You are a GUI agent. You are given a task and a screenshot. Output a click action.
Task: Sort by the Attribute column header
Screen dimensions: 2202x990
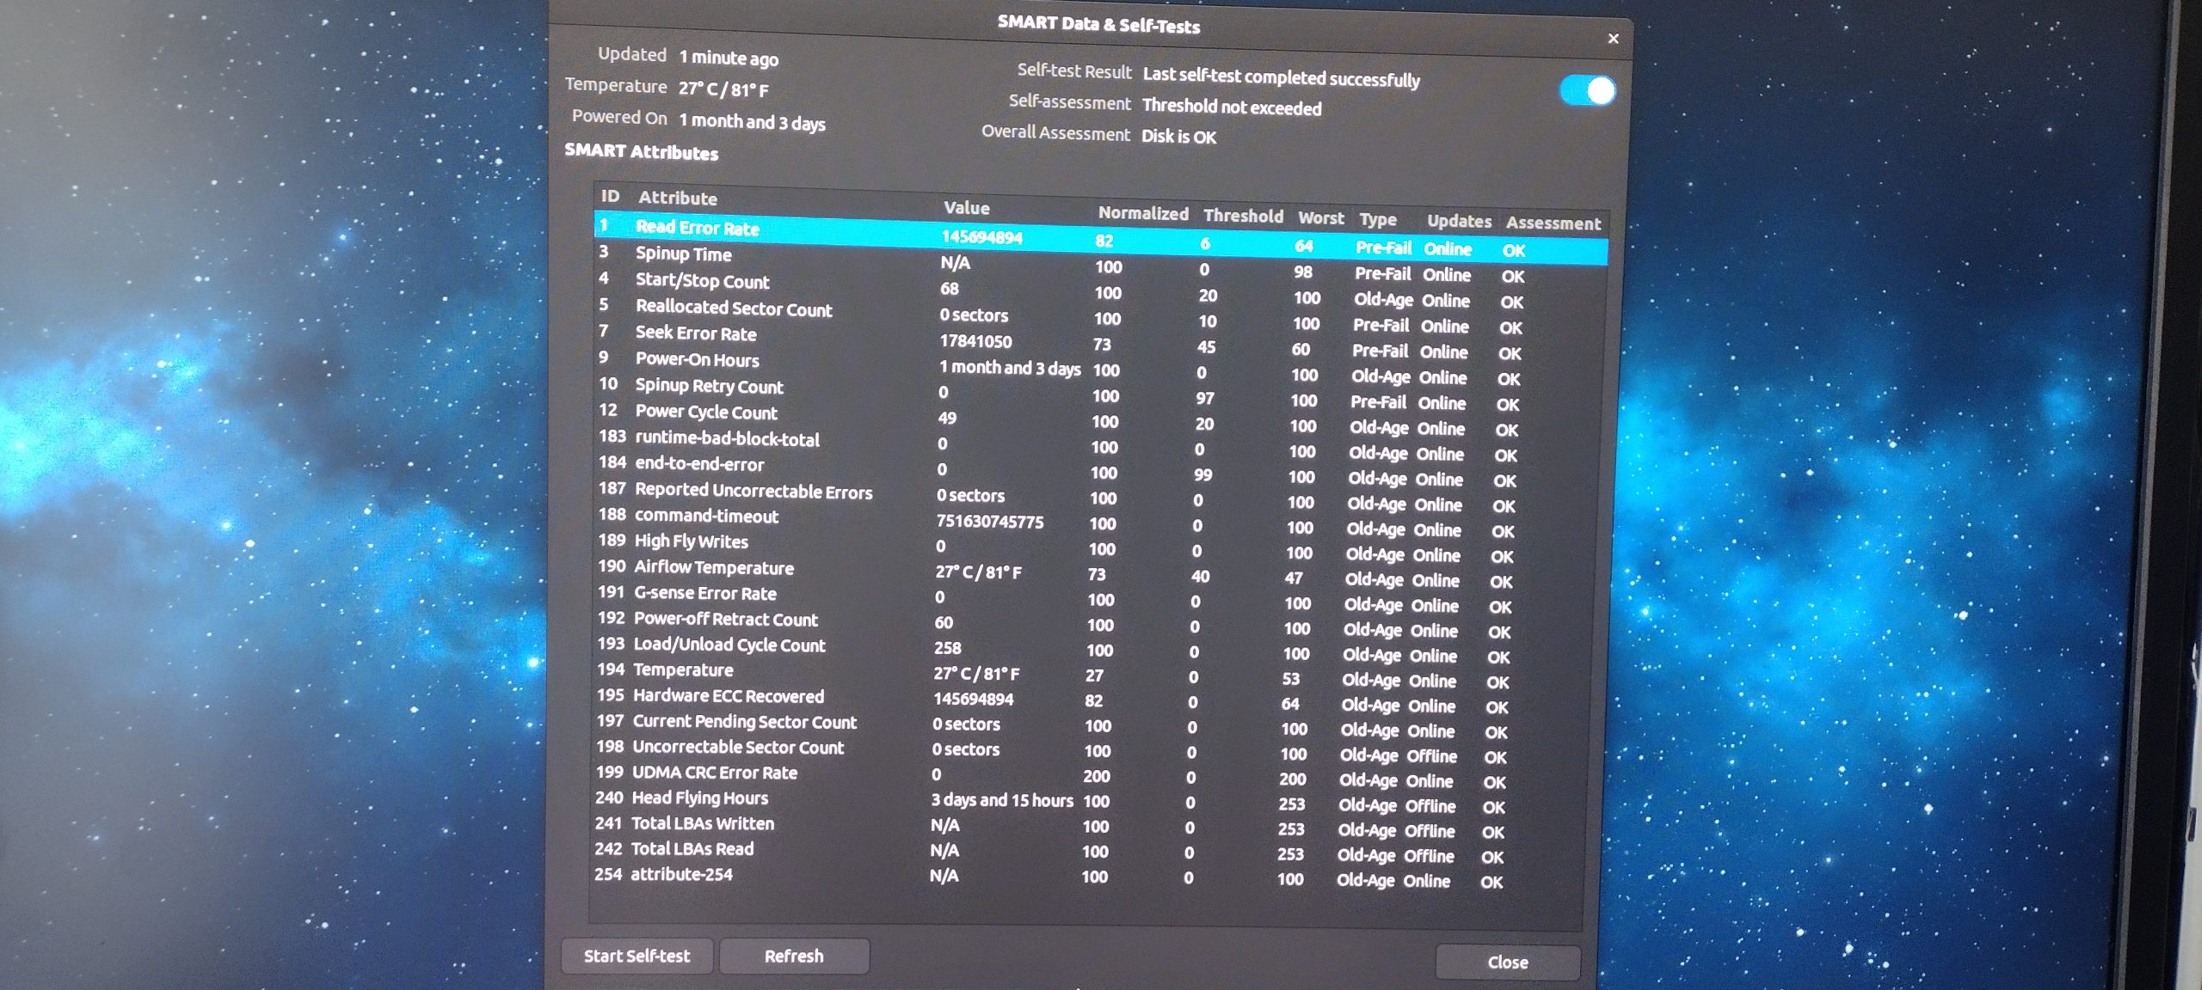(x=678, y=198)
